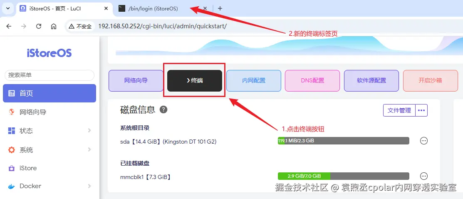Focus the 搜索菜单 search field
The width and height of the screenshot is (463, 199).
(50, 75)
